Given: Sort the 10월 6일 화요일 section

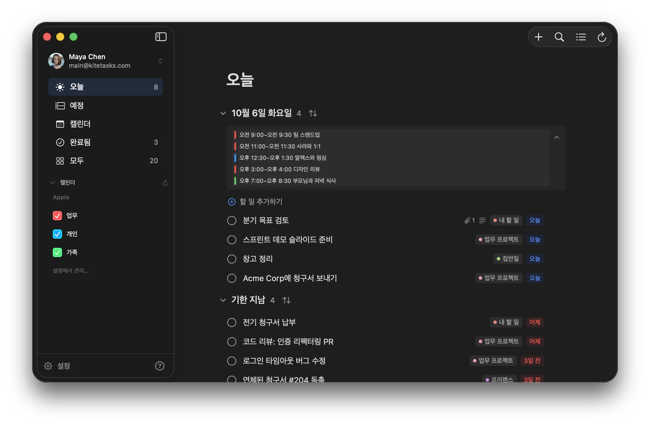Looking at the screenshot, I should (x=313, y=113).
